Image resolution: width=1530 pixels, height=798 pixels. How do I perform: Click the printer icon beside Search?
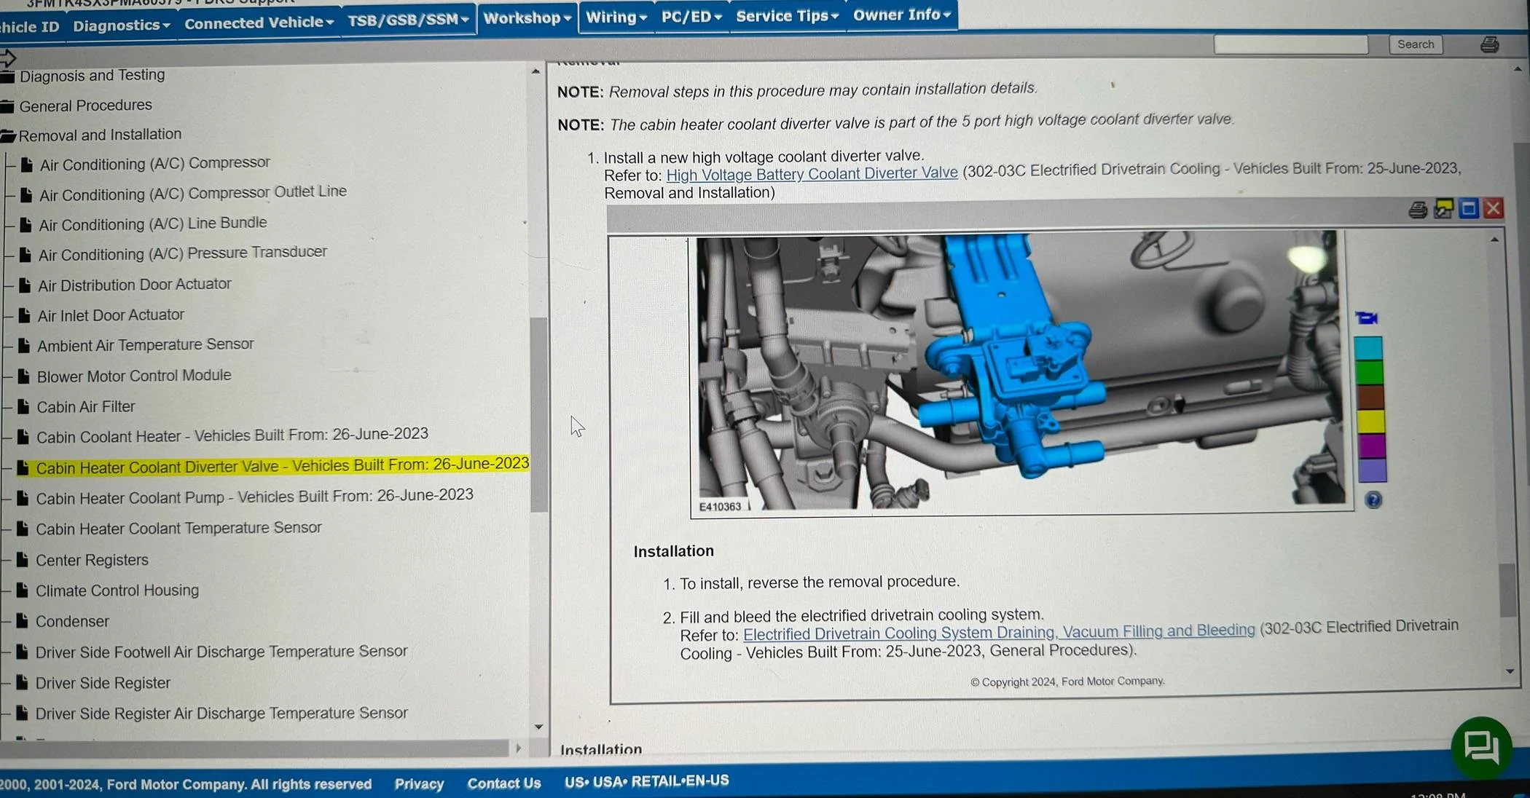1489,44
